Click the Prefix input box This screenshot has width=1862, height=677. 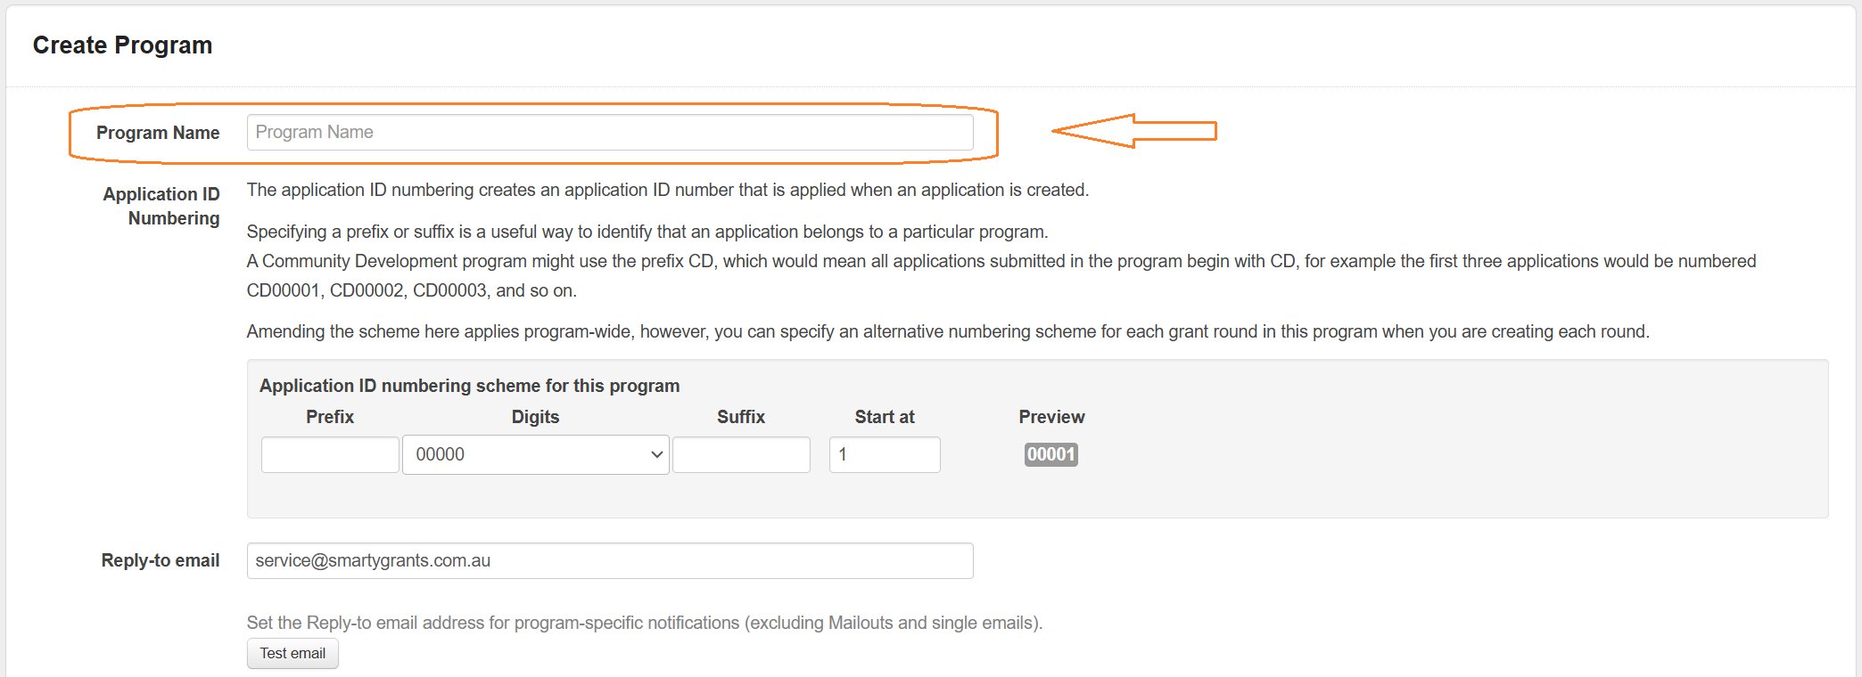click(330, 454)
